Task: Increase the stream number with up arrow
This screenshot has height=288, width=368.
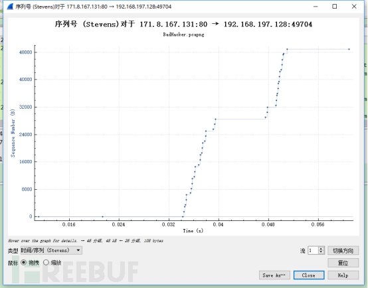Action: click(322, 249)
